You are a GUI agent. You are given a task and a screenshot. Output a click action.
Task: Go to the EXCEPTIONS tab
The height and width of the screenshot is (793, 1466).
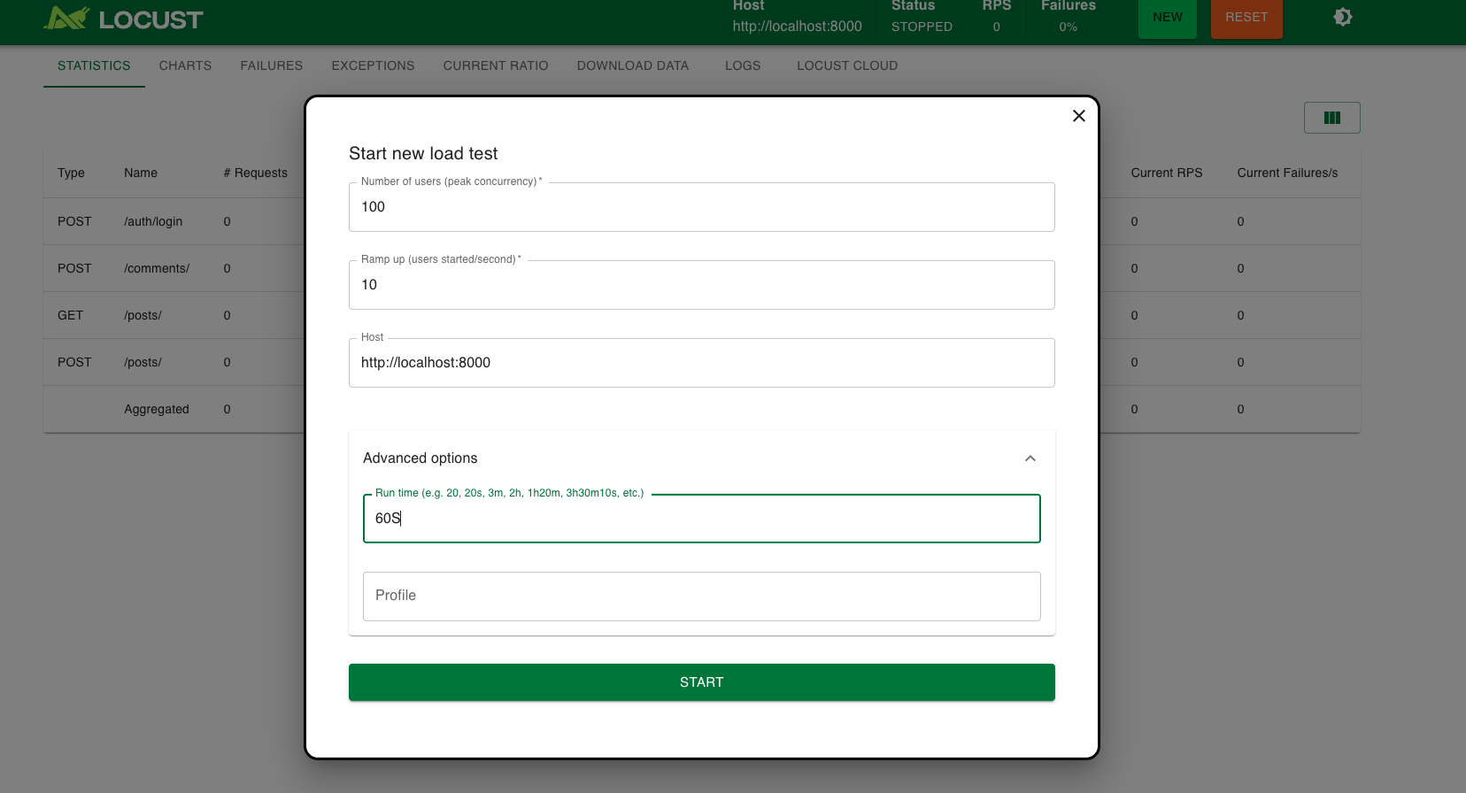point(373,65)
